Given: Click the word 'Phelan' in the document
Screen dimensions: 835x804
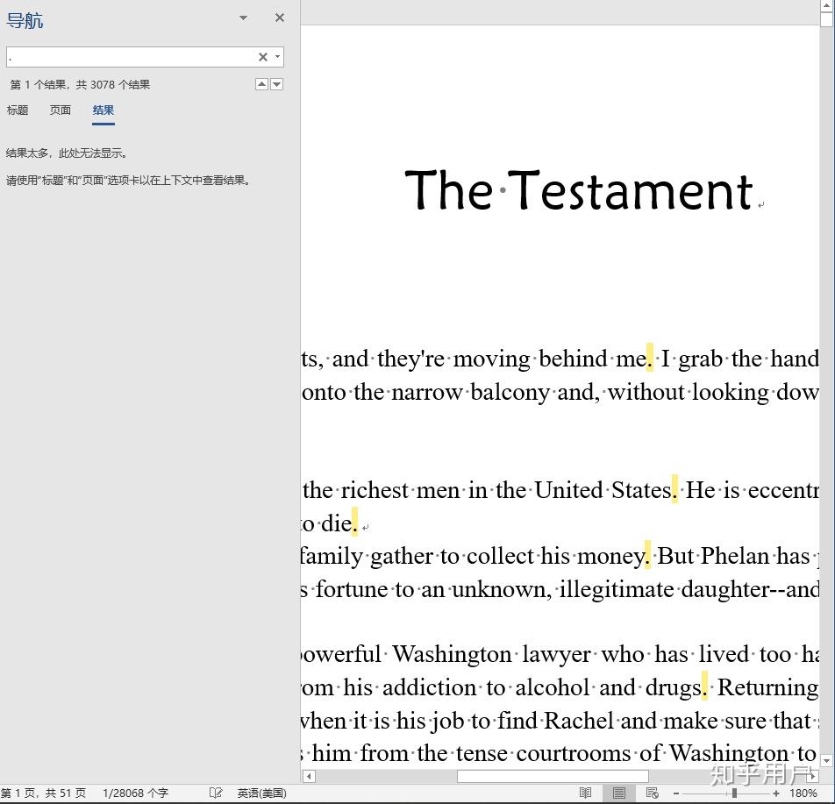Looking at the screenshot, I should point(735,556).
